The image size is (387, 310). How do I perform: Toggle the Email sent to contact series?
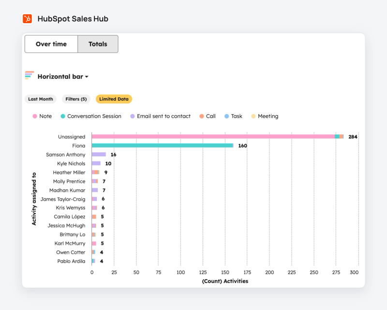[161, 116]
